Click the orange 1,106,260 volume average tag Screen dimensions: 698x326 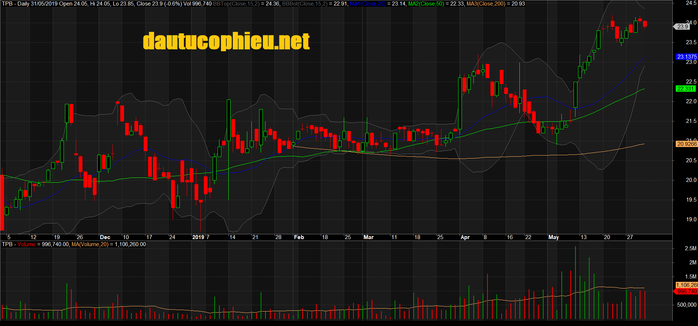pyautogui.click(x=686, y=285)
